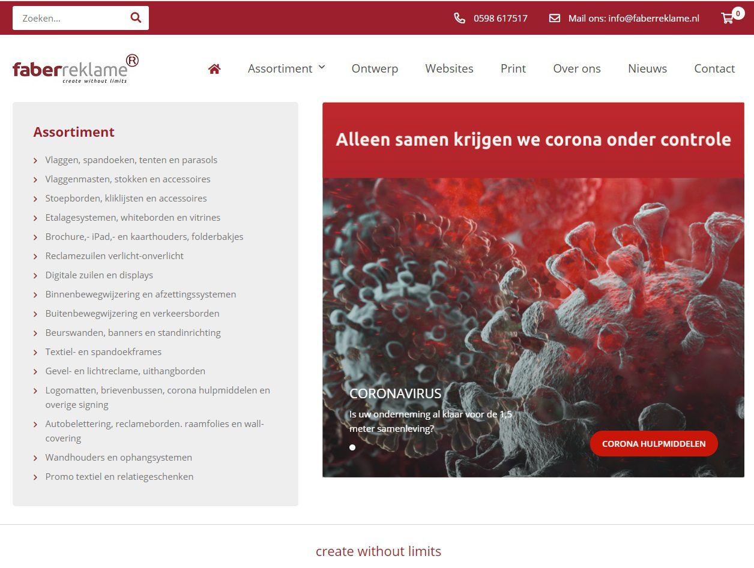Viewport: 754px width, 568px height.
Task: Open the Contact page
Action: click(x=714, y=68)
